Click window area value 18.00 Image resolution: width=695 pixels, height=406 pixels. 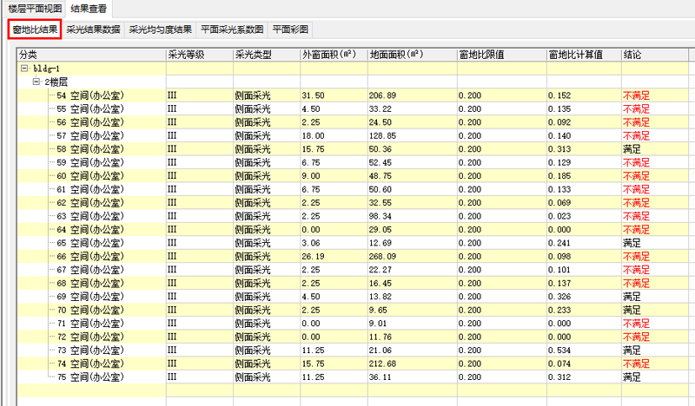[x=314, y=136]
